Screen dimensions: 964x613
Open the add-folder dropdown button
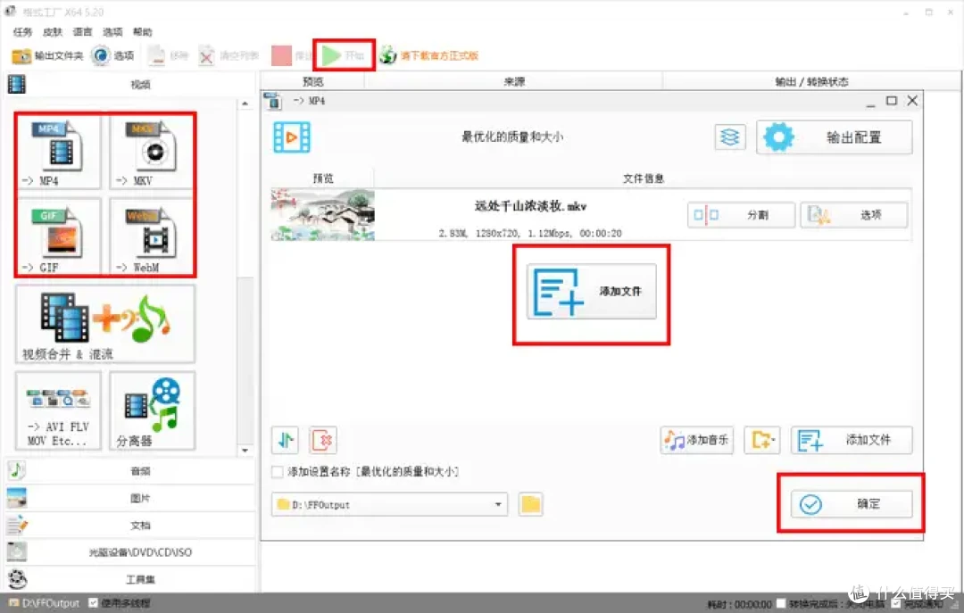(762, 440)
